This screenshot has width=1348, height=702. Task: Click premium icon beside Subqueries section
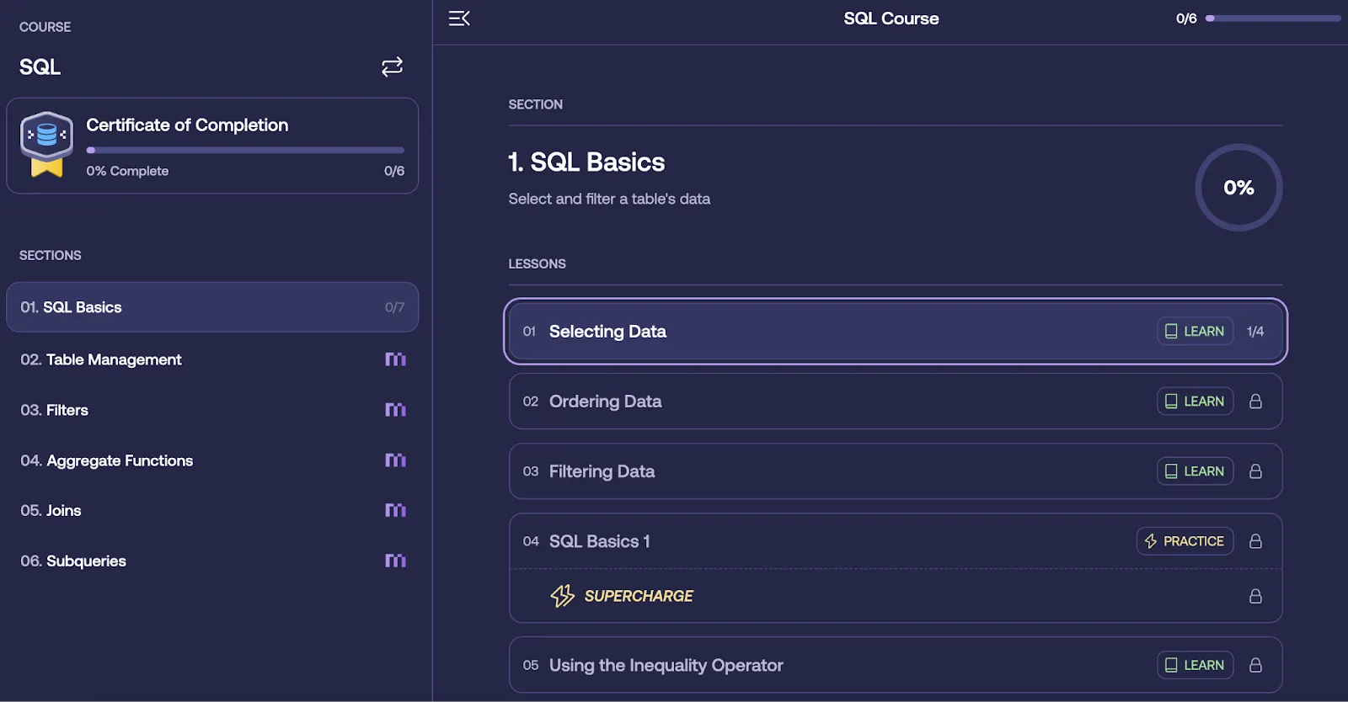(x=395, y=561)
